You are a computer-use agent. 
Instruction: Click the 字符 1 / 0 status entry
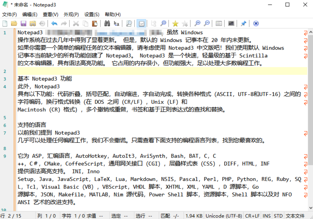click(x=73, y=216)
